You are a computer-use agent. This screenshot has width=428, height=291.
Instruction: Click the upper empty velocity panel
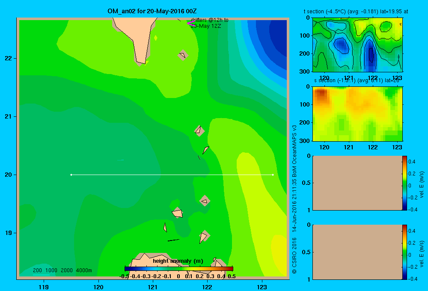click(x=357, y=183)
